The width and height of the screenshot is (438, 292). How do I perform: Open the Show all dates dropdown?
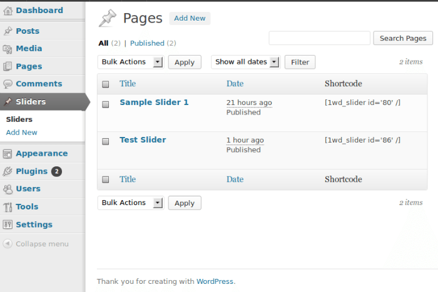tap(247, 62)
